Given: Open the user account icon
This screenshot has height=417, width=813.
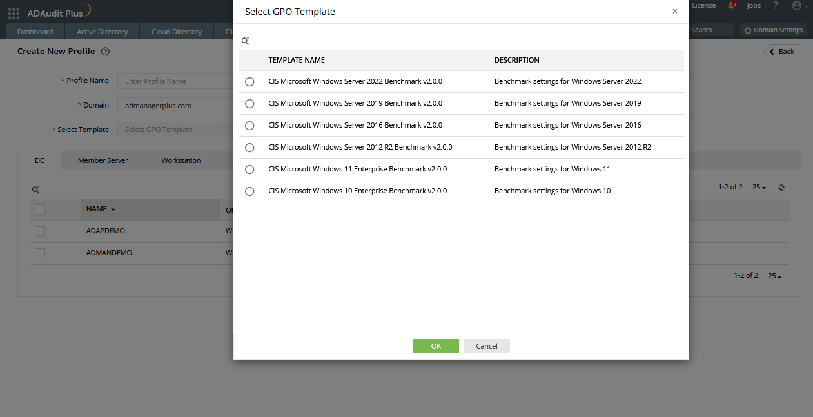Looking at the screenshot, I should click(796, 6).
